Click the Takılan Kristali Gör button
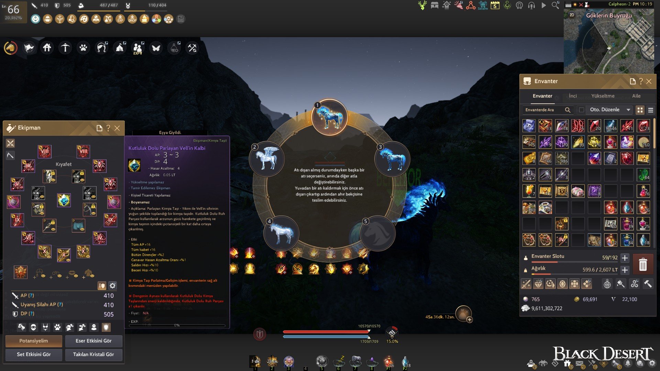Viewport: 660px width, 371px height. tap(93, 355)
